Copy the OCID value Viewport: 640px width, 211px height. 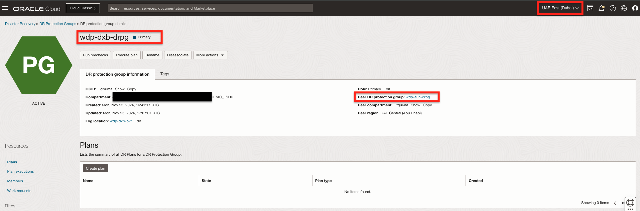click(x=132, y=89)
